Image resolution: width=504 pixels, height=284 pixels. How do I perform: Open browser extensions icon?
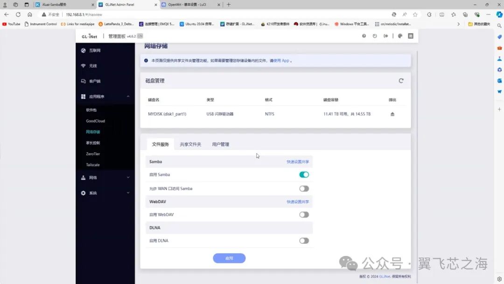[429, 14]
